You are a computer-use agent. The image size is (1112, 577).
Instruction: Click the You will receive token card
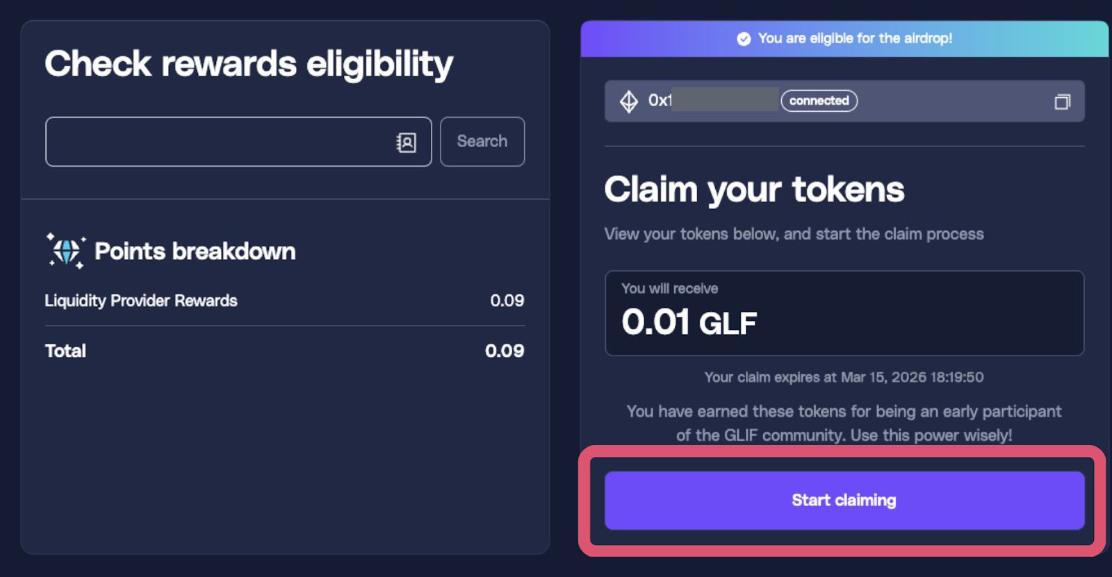pos(844,313)
